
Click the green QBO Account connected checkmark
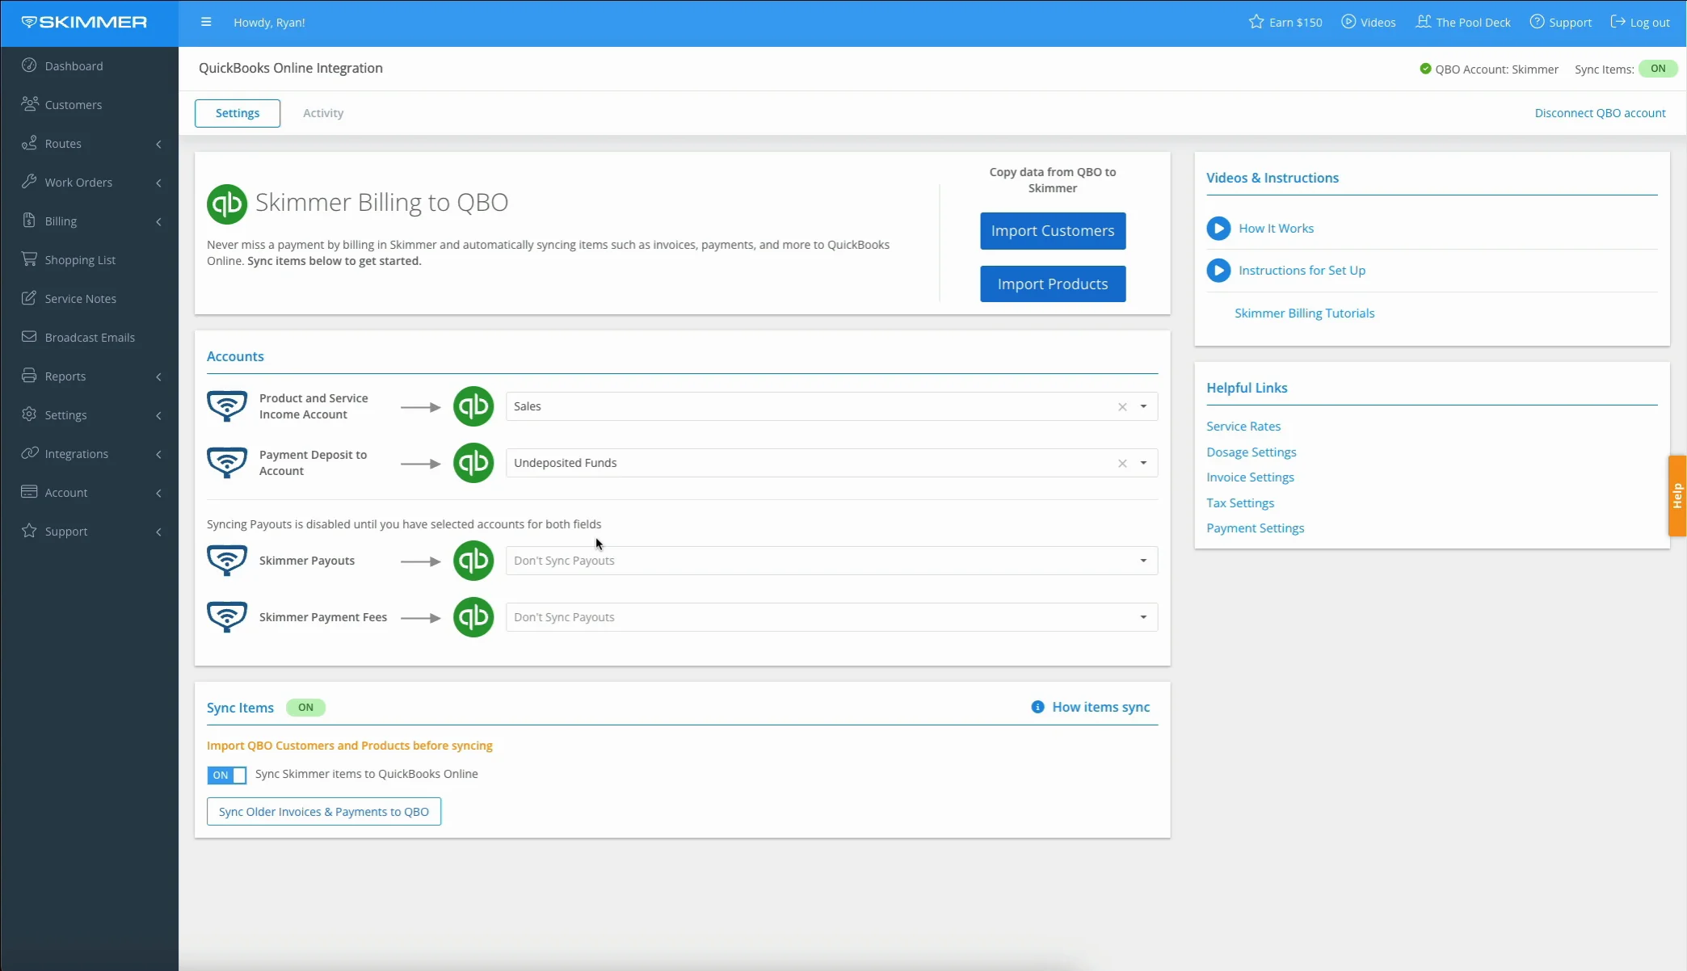(x=1425, y=69)
